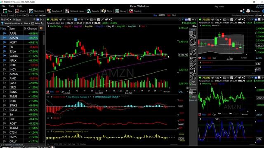Open the Tools menu
The width and height of the screenshot is (264, 148).
click(x=11, y=6)
